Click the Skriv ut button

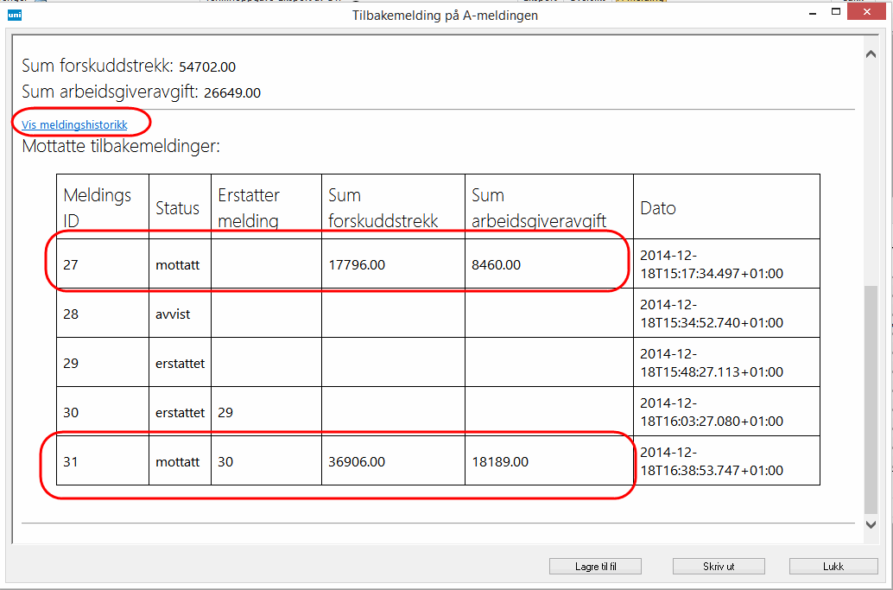(718, 567)
